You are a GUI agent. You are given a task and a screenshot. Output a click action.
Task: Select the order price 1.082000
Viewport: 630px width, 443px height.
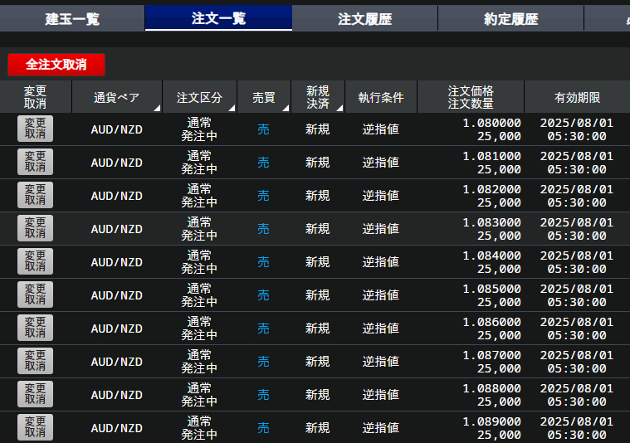[491, 189]
